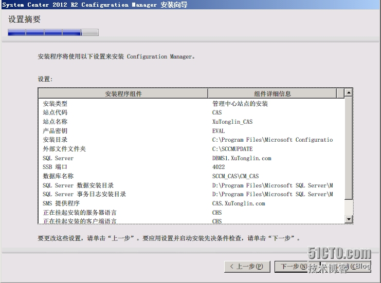This screenshot has width=381, height=283.
Task: Click the 组件详细信息 column header
Action: [273, 93]
